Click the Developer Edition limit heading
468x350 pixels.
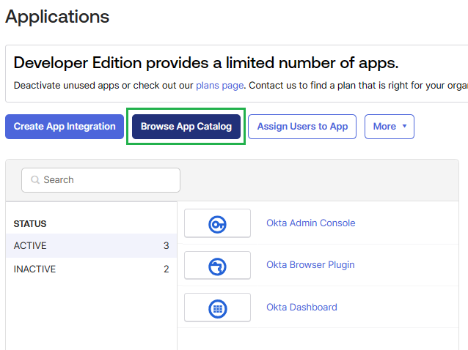206,63
